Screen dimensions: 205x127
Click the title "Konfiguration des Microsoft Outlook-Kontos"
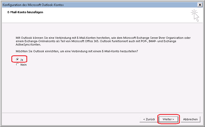(x=33, y=5)
